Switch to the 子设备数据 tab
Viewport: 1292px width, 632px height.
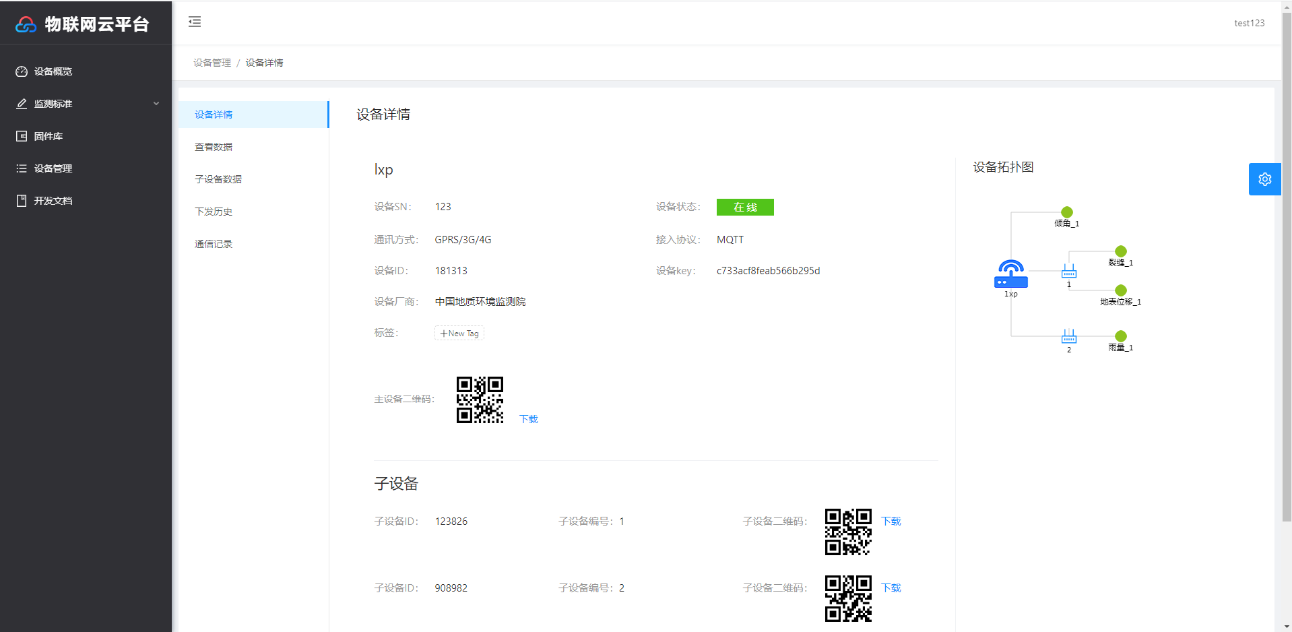click(253, 179)
